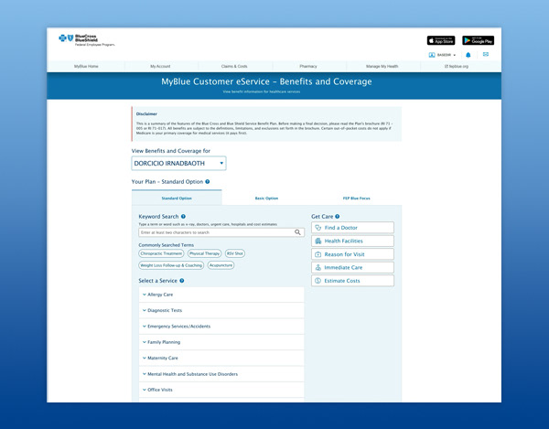Click the BlueCross BlueShield logo
This screenshot has width=549, height=429.
[87, 40]
